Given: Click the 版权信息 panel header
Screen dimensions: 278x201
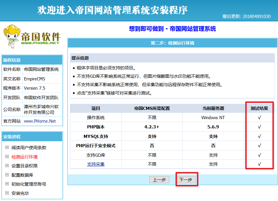Looking at the screenshot, I should (x=32, y=60).
